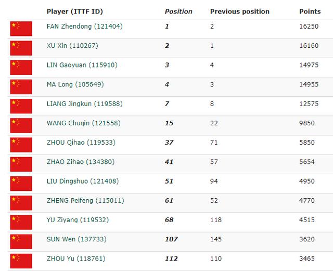Open ZHENG Peifeng (115011) profile link
The height and width of the screenshot is (271, 333).
pyautogui.click(x=85, y=200)
